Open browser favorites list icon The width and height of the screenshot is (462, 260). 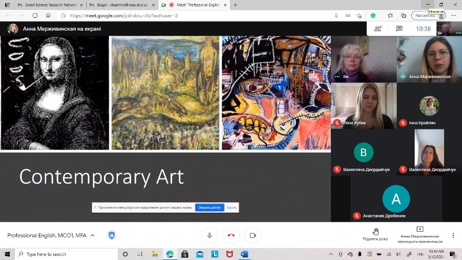(390, 16)
